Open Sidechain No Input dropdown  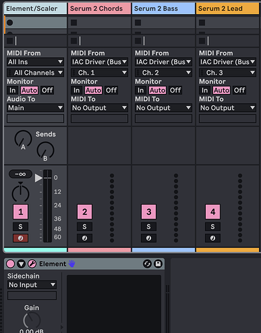click(32, 285)
